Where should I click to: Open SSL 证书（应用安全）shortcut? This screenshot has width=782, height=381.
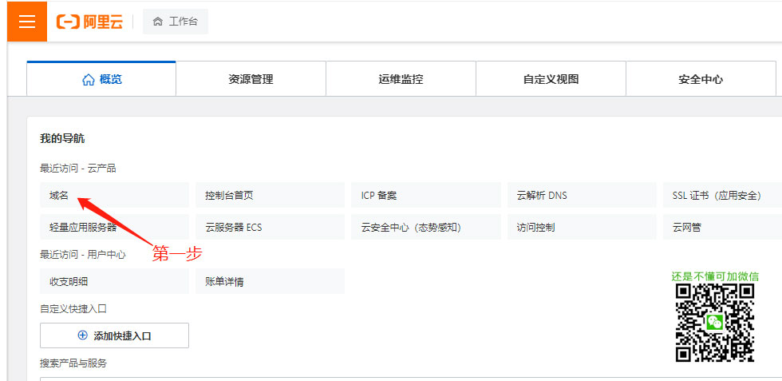(x=723, y=195)
